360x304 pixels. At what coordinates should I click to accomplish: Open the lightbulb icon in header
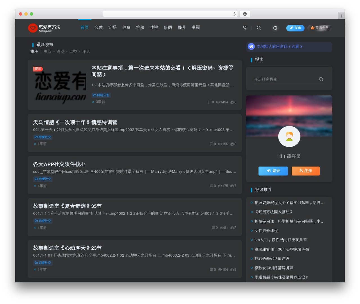pyautogui.click(x=245, y=28)
